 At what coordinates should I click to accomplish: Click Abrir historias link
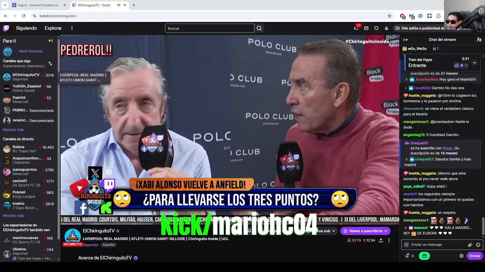pos(31,51)
